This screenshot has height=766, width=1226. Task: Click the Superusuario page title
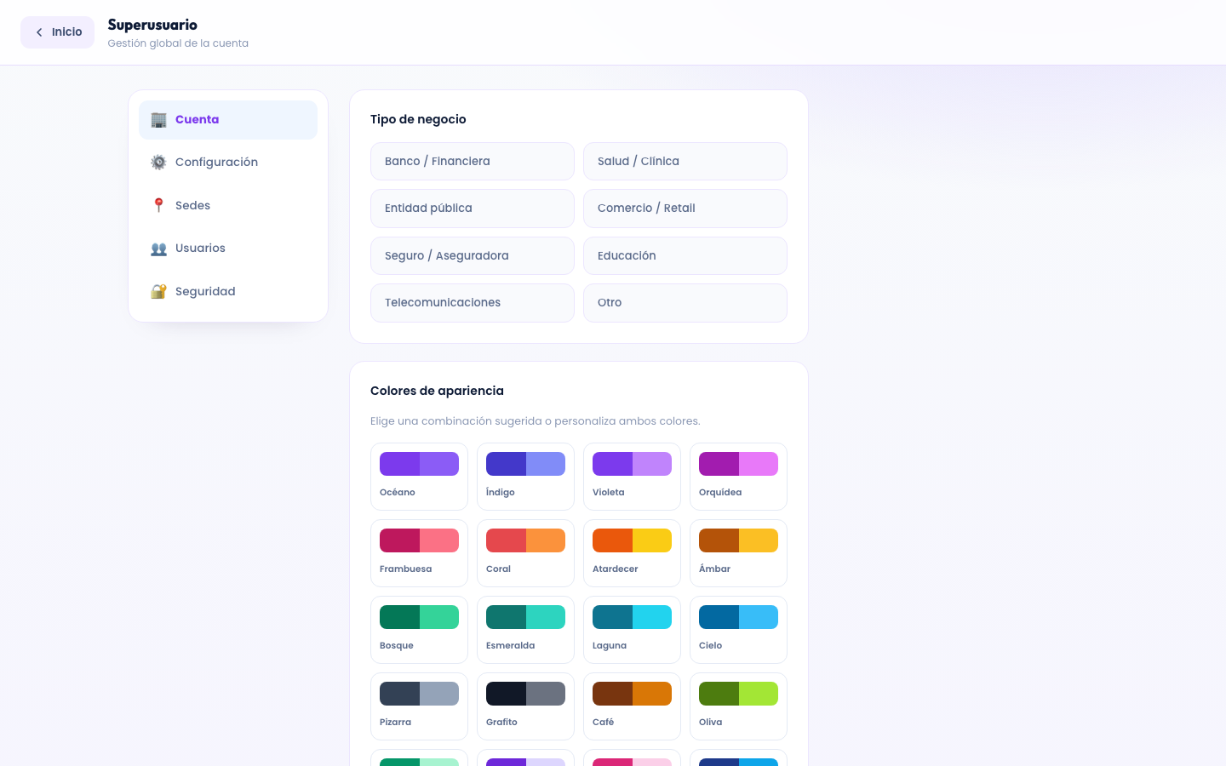pos(152,25)
